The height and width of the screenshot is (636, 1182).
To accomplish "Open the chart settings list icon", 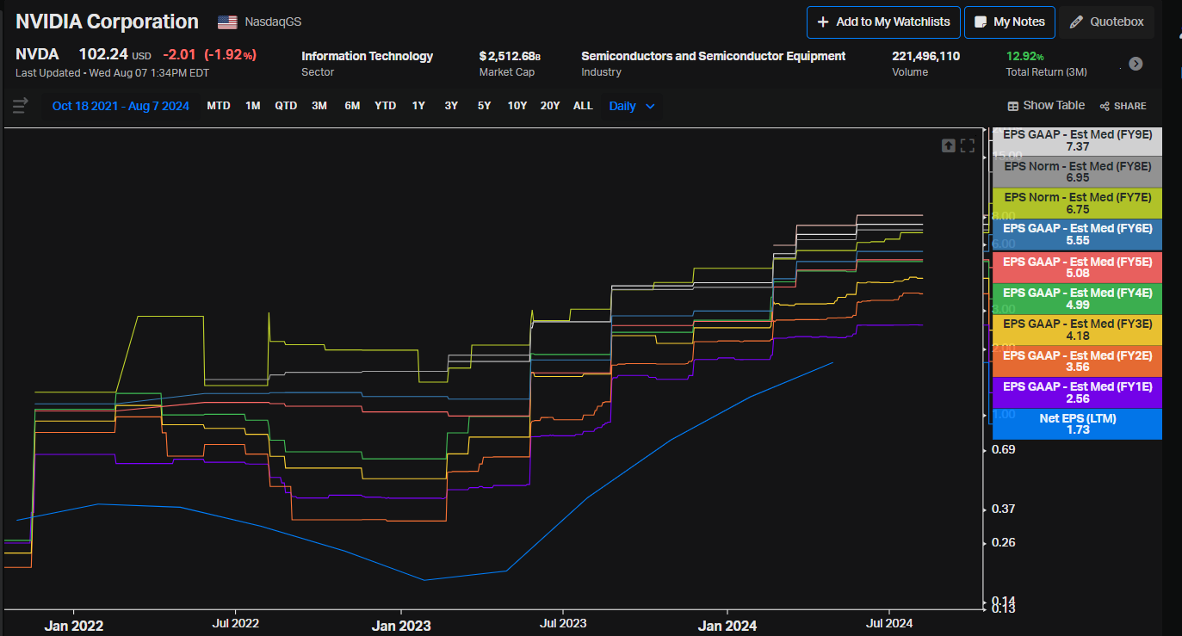I will 21,106.
